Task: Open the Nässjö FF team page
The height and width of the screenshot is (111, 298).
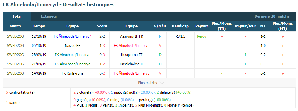Action: coord(73,46)
